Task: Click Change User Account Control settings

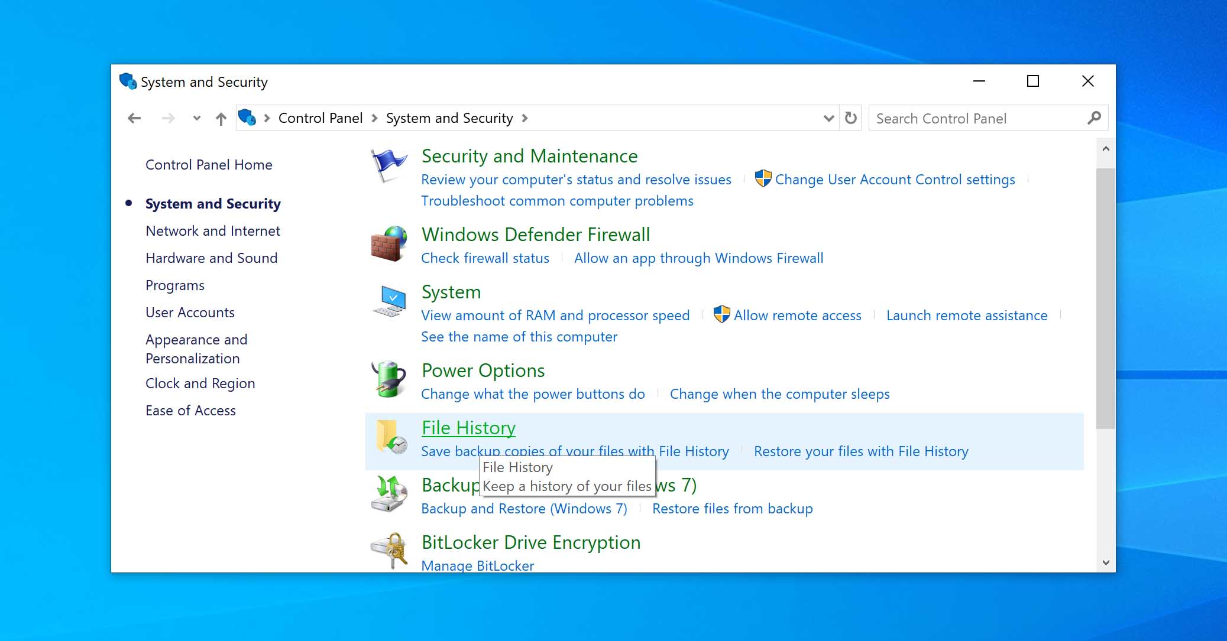Action: point(895,180)
